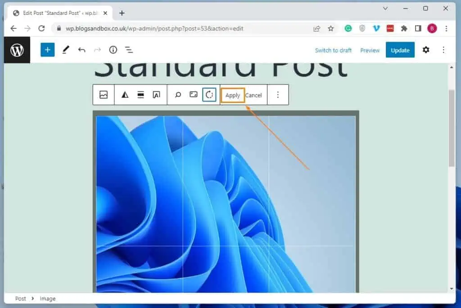Open a new browser tab
The width and height of the screenshot is (461, 308).
coord(122,13)
